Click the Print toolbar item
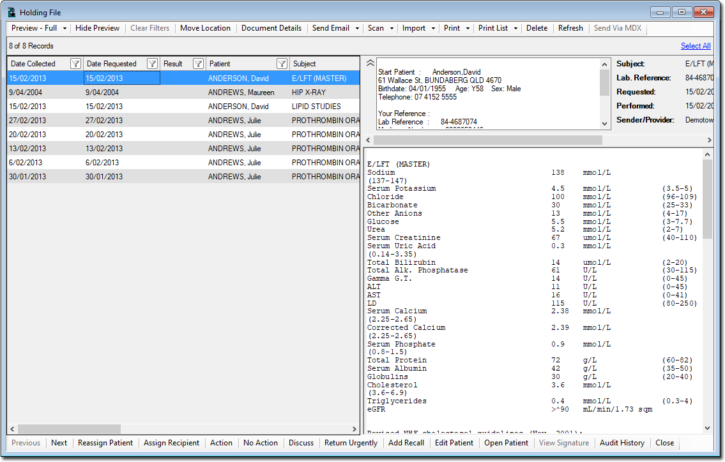 point(452,28)
